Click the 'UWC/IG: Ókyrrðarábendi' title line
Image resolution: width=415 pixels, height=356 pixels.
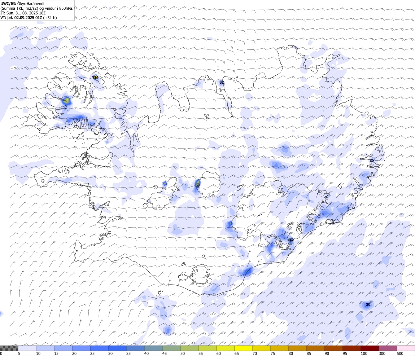tap(22, 4)
